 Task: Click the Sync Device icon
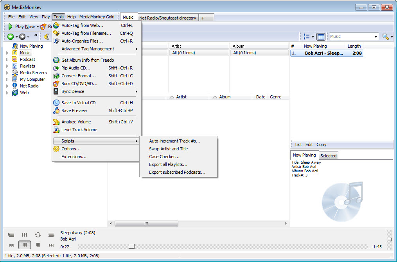tap(56, 91)
